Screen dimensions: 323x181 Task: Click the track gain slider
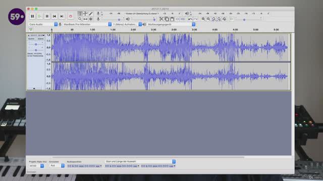pos(36,44)
